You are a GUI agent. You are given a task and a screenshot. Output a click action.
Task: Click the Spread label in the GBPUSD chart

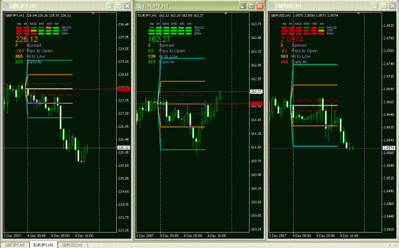pyautogui.click(x=299, y=45)
